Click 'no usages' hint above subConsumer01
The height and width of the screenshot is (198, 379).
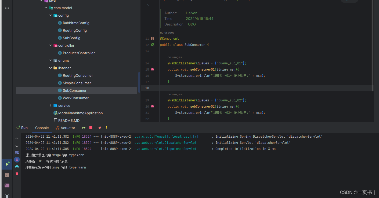tap(175, 57)
